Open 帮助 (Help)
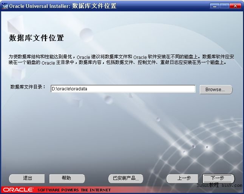This screenshot has height=194, width=244. (67, 178)
